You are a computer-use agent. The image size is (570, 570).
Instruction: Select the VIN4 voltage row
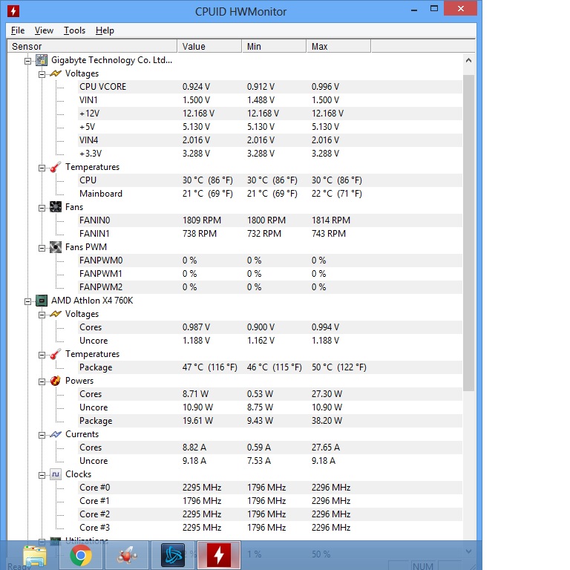pyautogui.click(x=269, y=140)
